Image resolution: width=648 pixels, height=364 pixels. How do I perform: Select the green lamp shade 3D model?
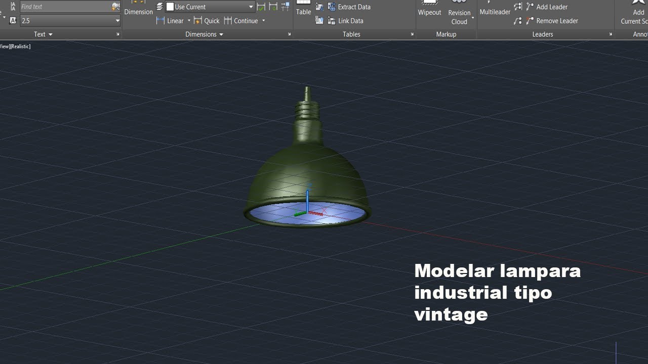[307, 172]
